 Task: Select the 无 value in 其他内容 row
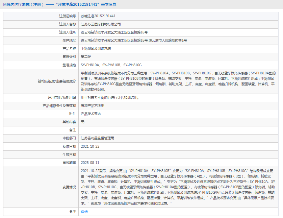click(82, 122)
